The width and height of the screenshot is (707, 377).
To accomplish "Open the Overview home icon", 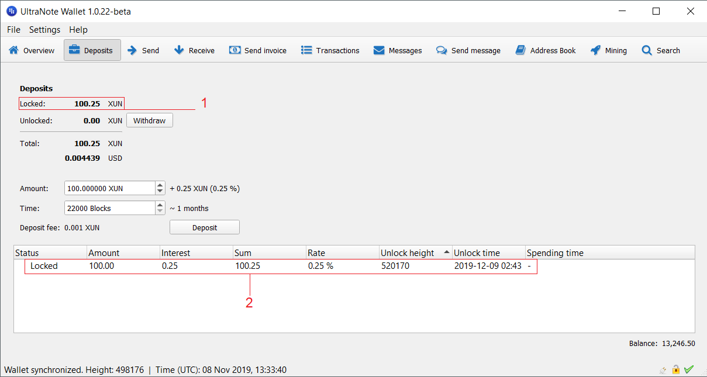I will pyautogui.click(x=13, y=50).
